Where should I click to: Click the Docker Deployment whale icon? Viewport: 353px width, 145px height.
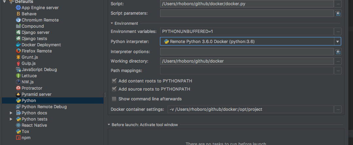[x=18, y=45]
